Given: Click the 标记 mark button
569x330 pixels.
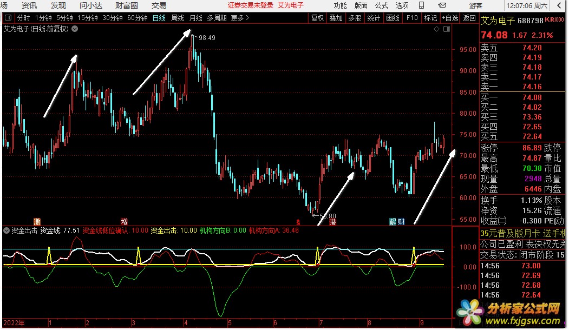Looking at the screenshot, I should click(x=430, y=18).
